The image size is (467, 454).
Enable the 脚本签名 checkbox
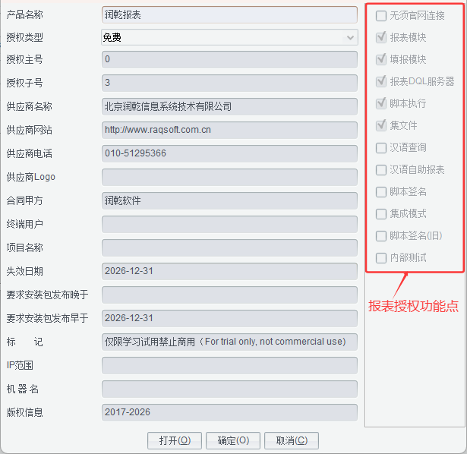[381, 192]
